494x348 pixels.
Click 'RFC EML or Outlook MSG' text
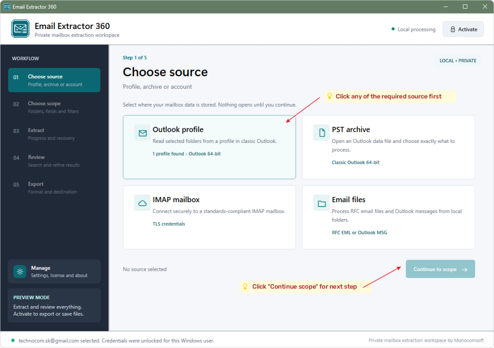click(359, 233)
